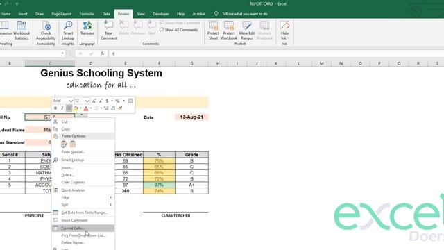Open Smart Lookup insights

coord(68,31)
